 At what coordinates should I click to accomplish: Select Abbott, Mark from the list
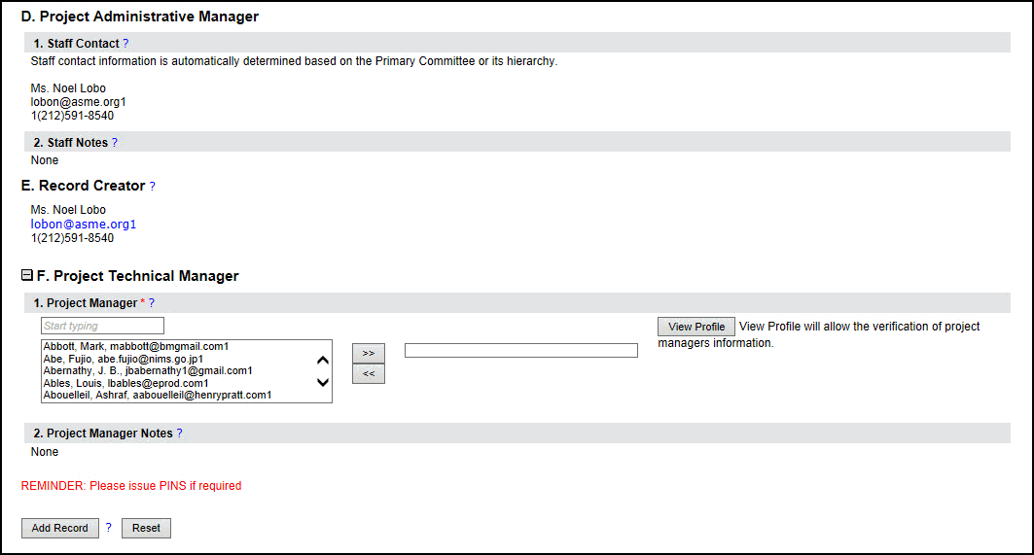135,346
